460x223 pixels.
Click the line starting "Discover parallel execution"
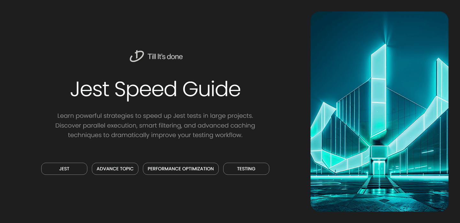(x=155, y=125)
